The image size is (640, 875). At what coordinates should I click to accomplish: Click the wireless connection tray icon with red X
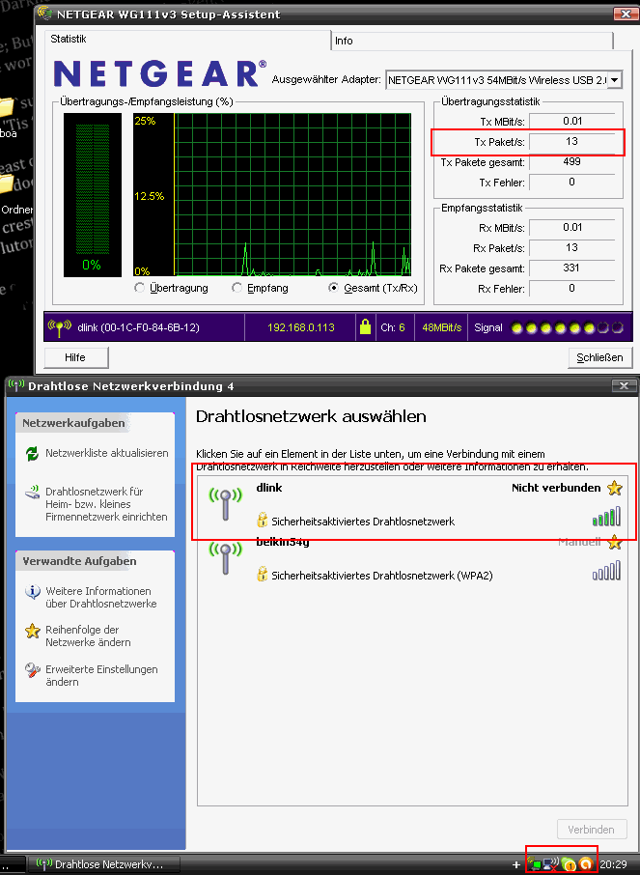(x=551, y=864)
